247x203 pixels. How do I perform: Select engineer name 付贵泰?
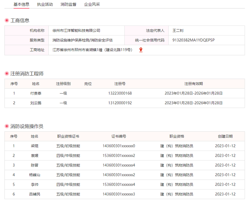[36, 93]
